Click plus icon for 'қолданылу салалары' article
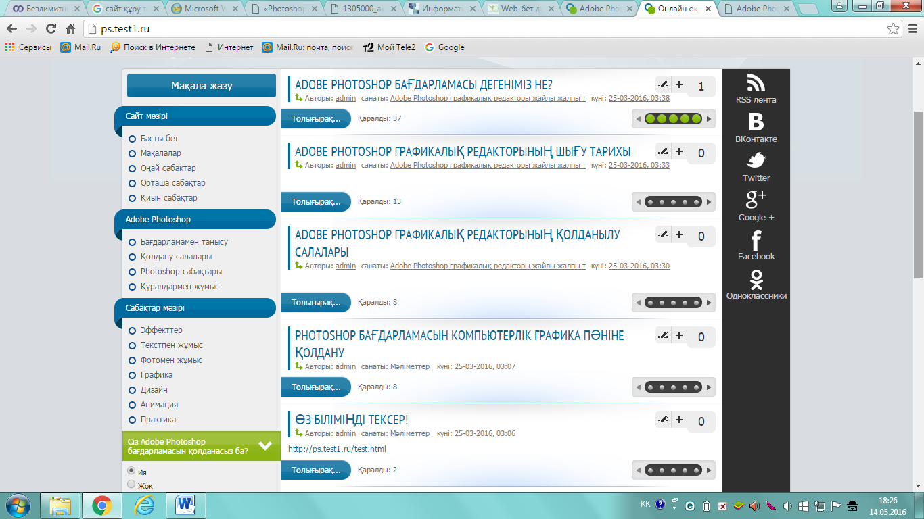924x519 pixels. point(679,234)
